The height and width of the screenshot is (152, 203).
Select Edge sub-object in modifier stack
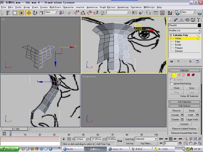178,42
